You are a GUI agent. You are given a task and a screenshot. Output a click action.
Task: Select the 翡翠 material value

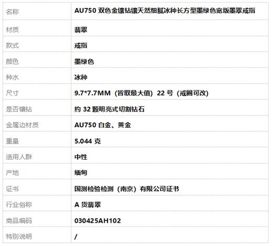(x=81, y=30)
